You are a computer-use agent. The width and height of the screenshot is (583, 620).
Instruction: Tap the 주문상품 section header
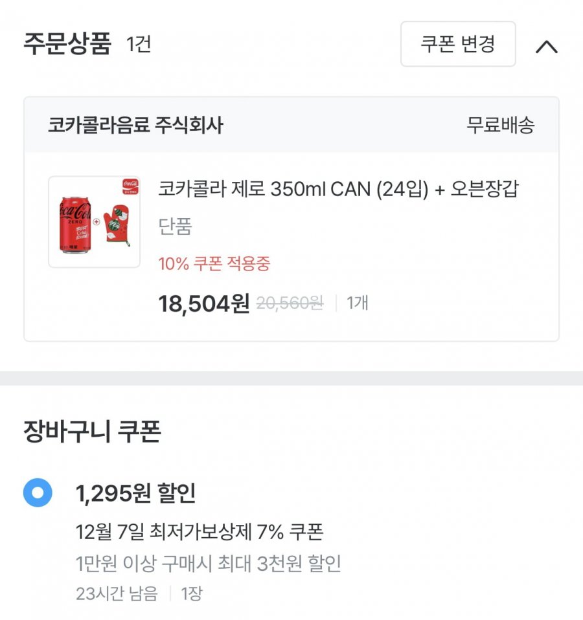point(67,45)
